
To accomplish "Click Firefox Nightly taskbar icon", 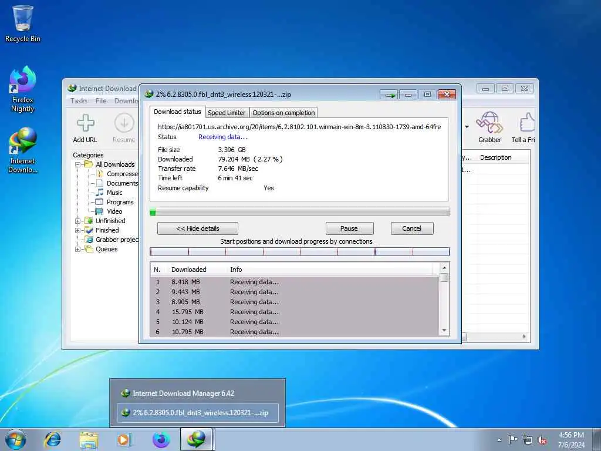I will [161, 439].
